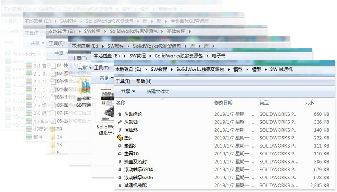Expand 共享 dropdown in SW 减速机 window

click(128, 92)
